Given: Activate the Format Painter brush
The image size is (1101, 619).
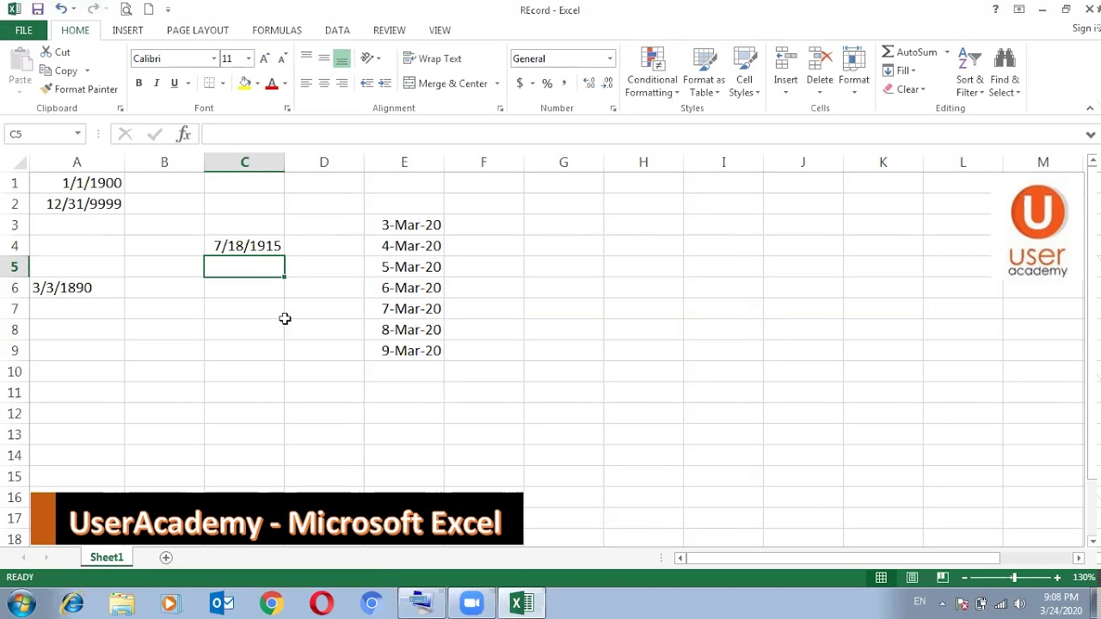Looking at the screenshot, I should (x=79, y=89).
